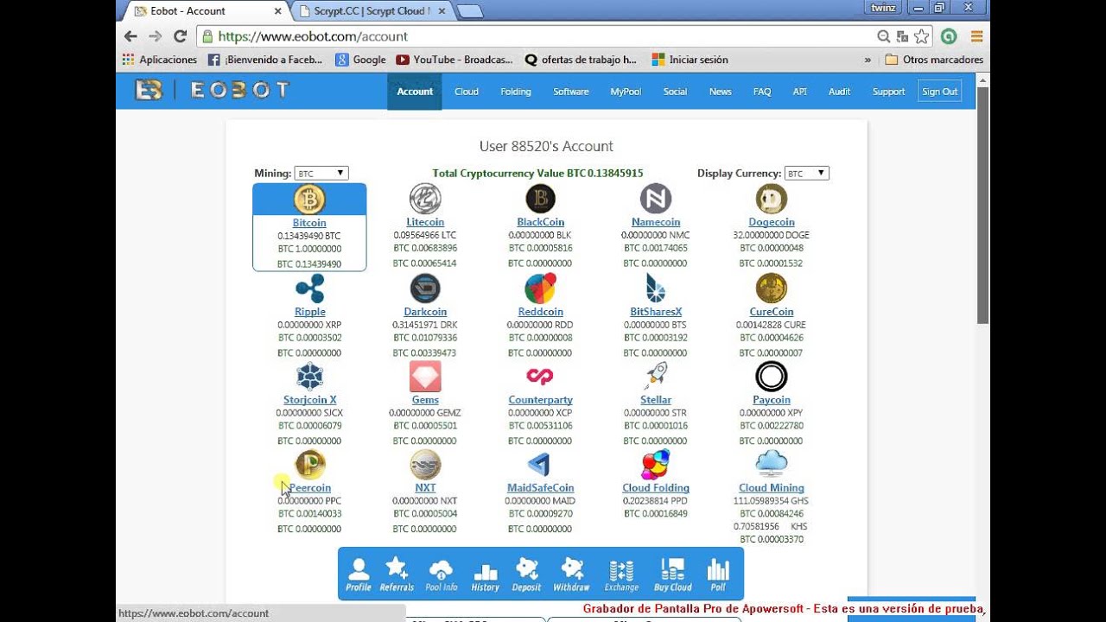This screenshot has height=622, width=1106.
Task: Open History from bottom toolbar
Action: [486, 574]
